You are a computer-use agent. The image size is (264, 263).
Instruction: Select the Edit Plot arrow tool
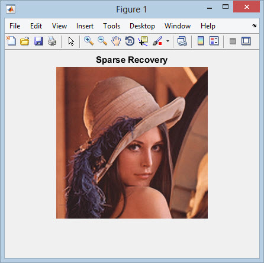71,41
